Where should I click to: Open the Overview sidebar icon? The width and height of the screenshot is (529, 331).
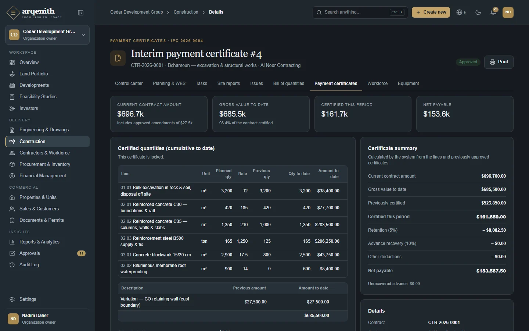point(12,63)
